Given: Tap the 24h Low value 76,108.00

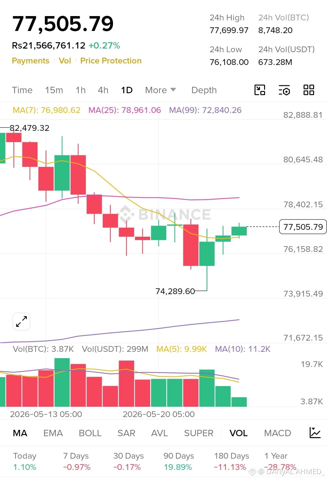Looking at the screenshot, I should pos(229,62).
